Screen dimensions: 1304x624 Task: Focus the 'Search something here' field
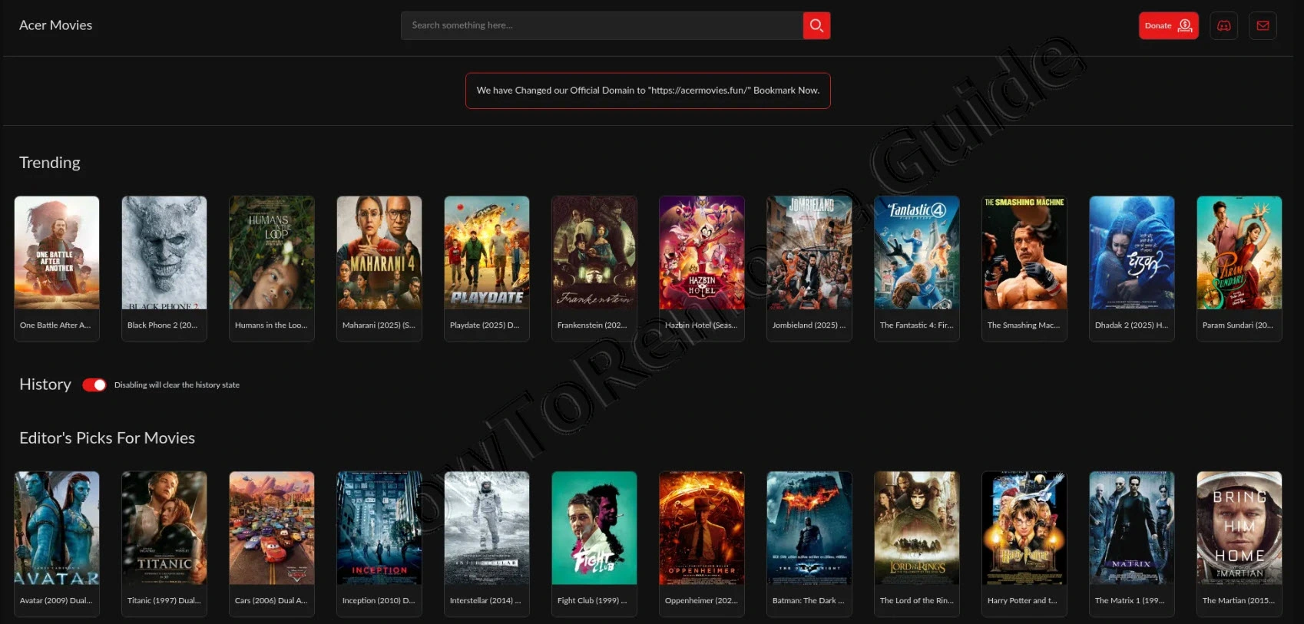click(601, 25)
